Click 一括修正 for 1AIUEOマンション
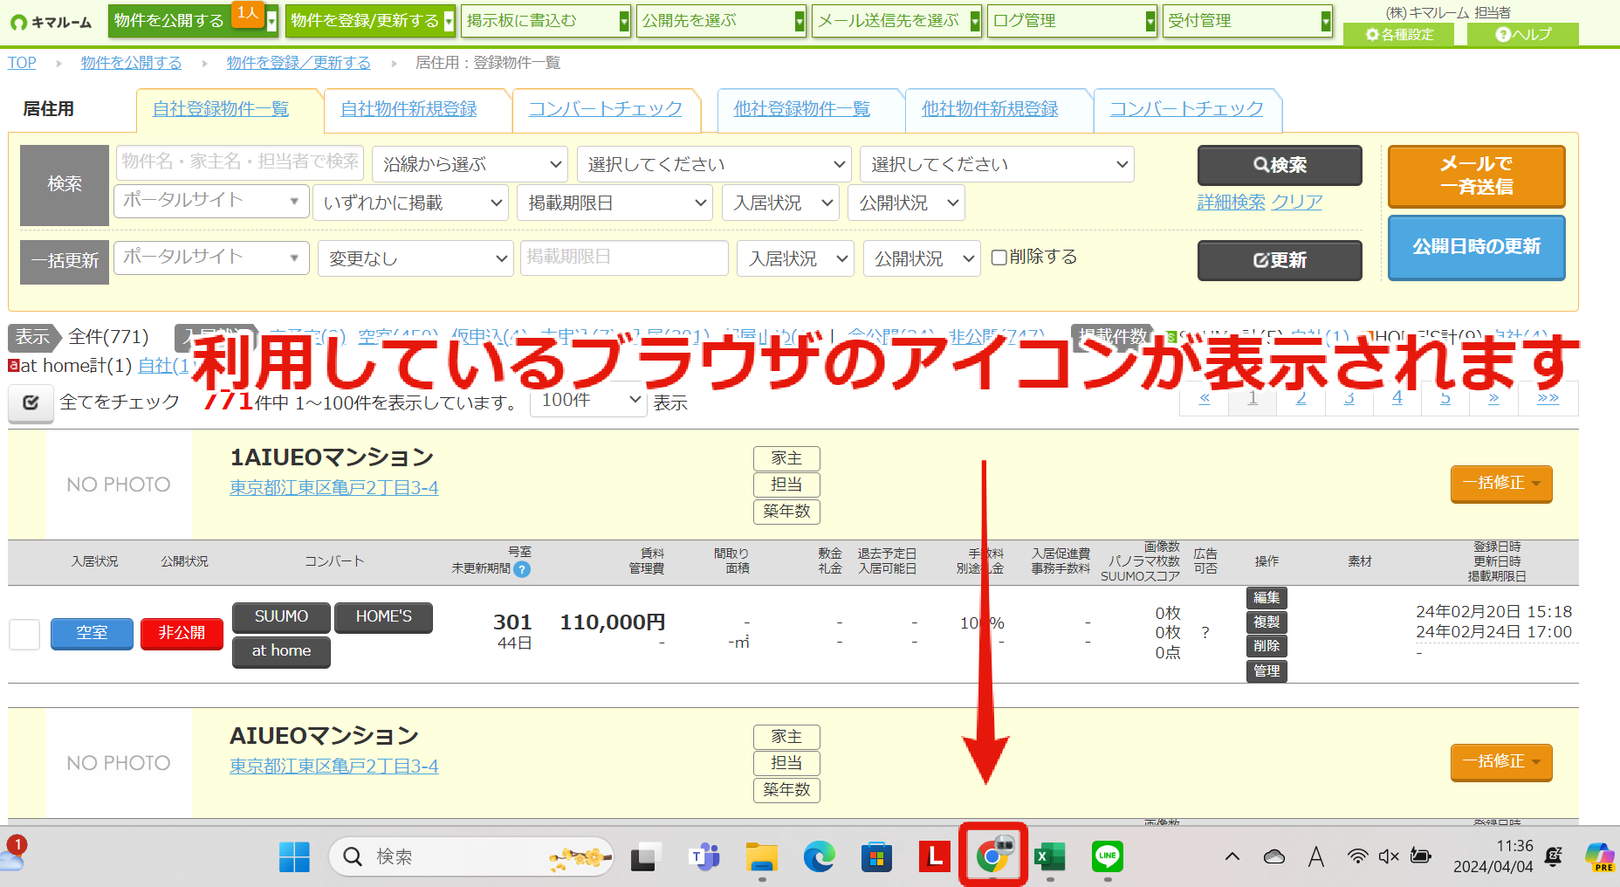This screenshot has height=887, width=1620. tap(1501, 484)
